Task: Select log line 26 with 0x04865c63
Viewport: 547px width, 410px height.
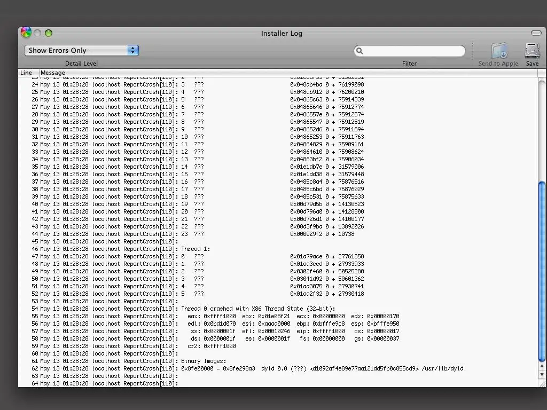Action: click(278, 99)
